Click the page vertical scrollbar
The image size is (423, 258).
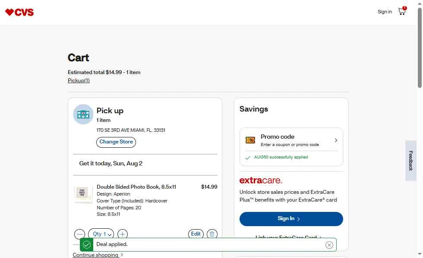click(420, 48)
